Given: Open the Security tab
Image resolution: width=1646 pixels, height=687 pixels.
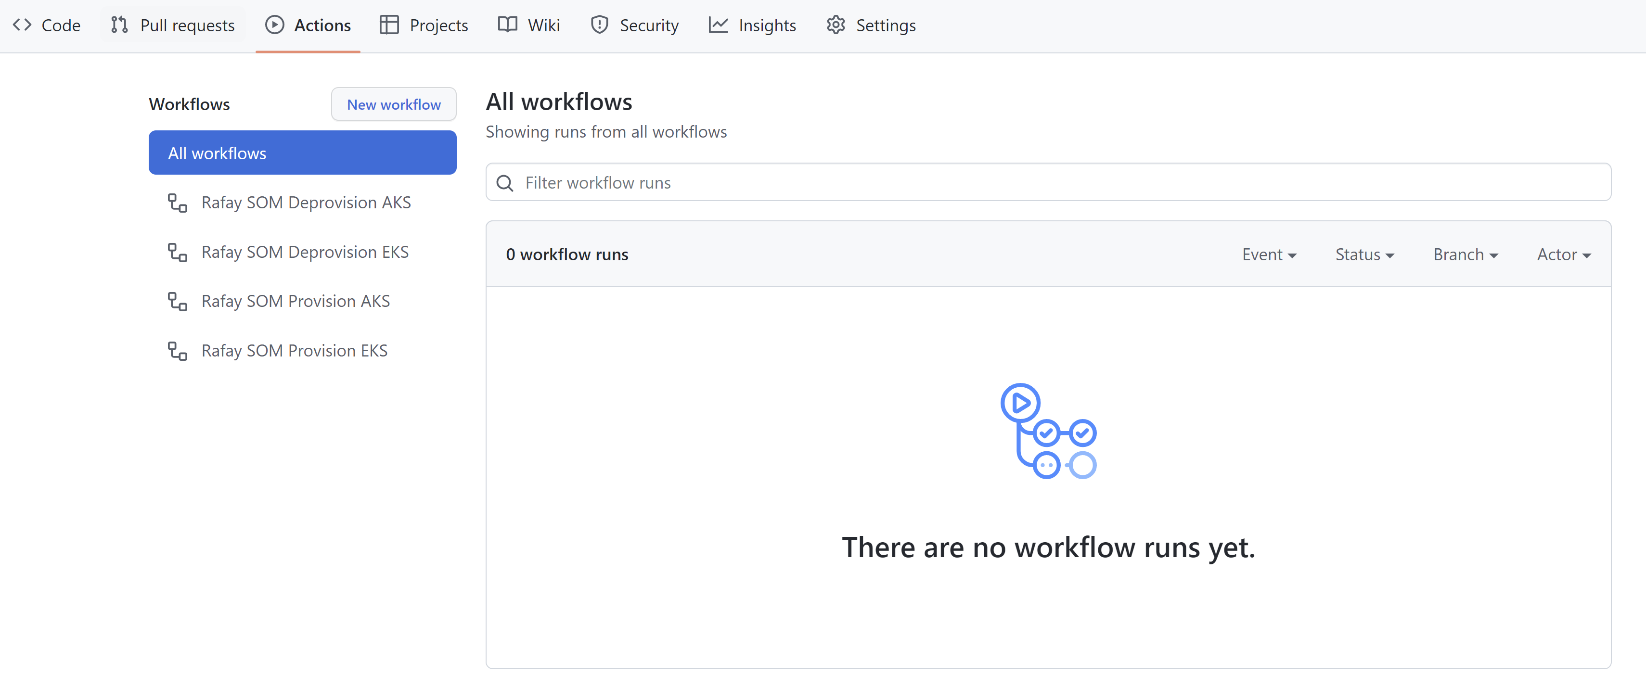Looking at the screenshot, I should pos(634,25).
